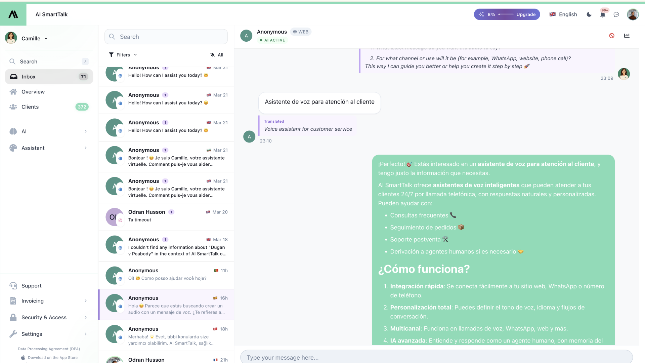Click the 8% usage progress bar
Image resolution: width=645 pixels, height=363 pixels.
[506, 14]
